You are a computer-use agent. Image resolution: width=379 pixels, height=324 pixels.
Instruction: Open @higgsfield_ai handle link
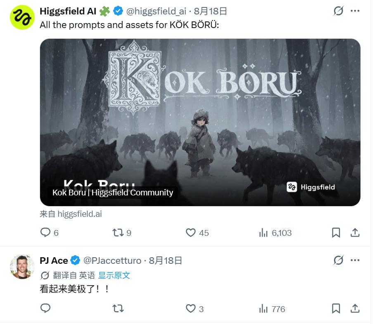click(156, 11)
